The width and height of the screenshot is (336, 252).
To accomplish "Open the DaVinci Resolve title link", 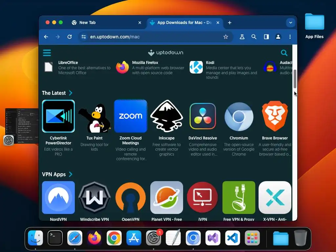I will [203, 138].
